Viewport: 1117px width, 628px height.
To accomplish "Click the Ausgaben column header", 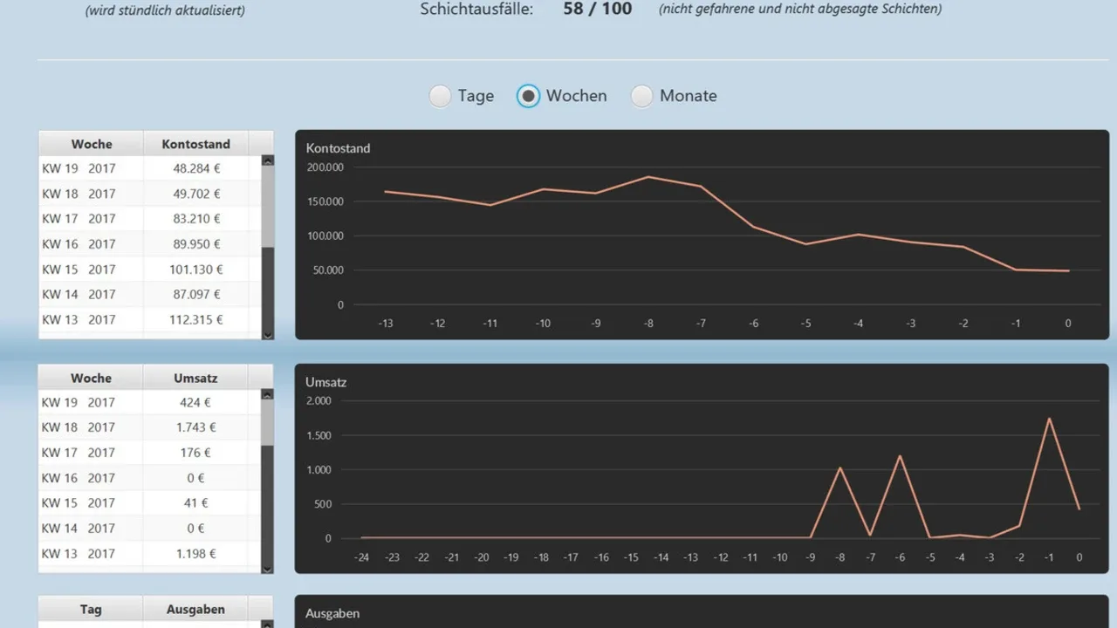I will (x=195, y=610).
